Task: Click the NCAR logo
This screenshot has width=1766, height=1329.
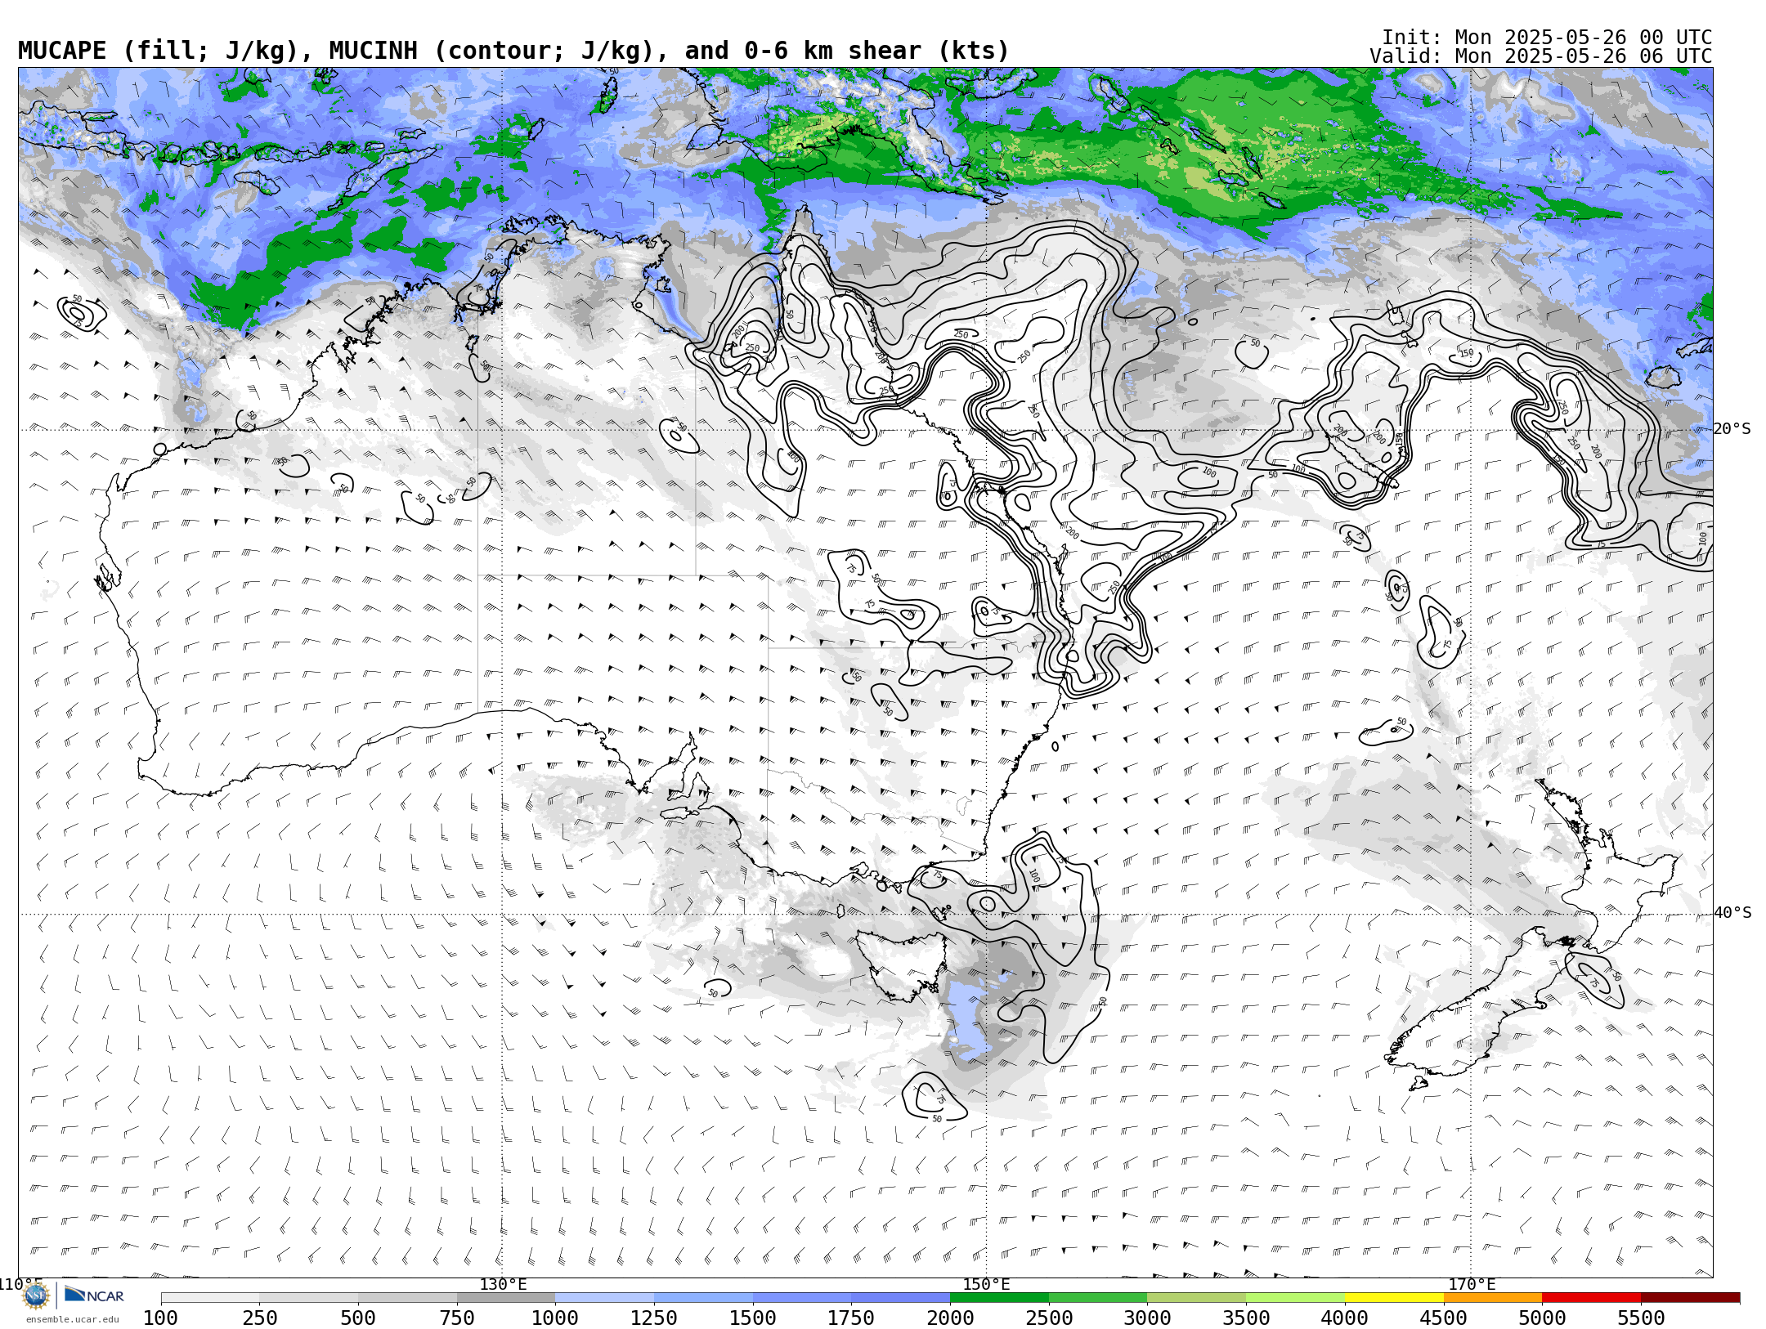Action: click(x=94, y=1295)
